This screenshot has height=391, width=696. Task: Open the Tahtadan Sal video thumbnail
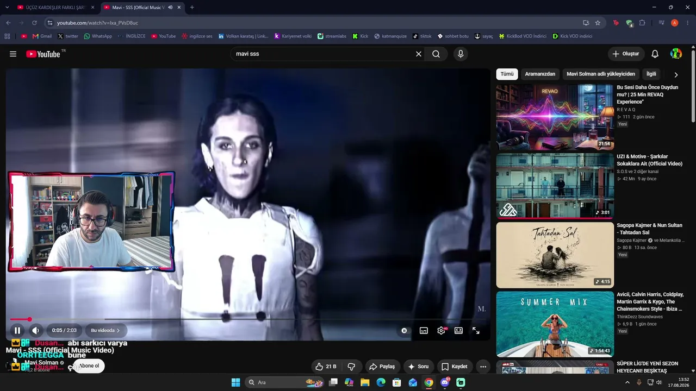pos(555,255)
